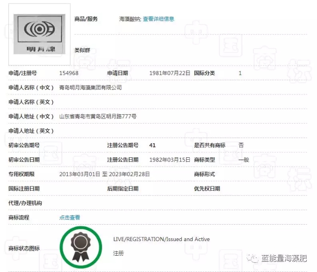Click the 国际分类 label
The height and width of the screenshot is (272, 317).
[x=204, y=73]
